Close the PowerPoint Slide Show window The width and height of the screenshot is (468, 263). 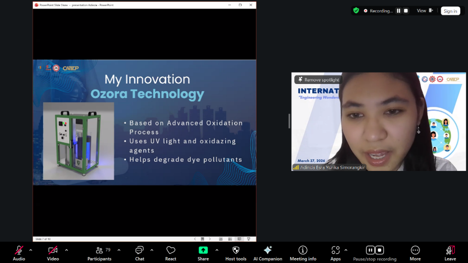[251, 5]
